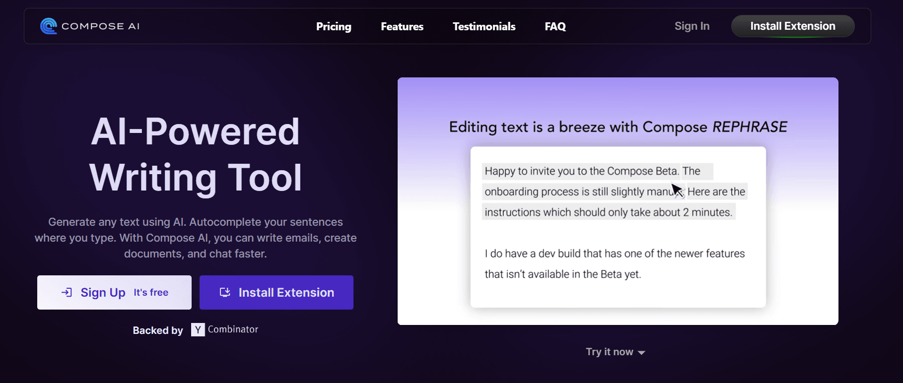The width and height of the screenshot is (903, 383).
Task: Go to Features section in navbar
Action: coord(402,26)
